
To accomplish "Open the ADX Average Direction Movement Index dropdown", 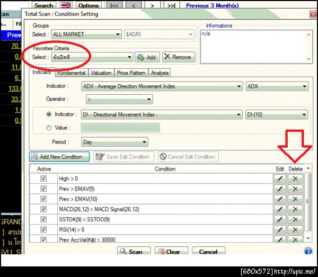I will click(x=162, y=86).
